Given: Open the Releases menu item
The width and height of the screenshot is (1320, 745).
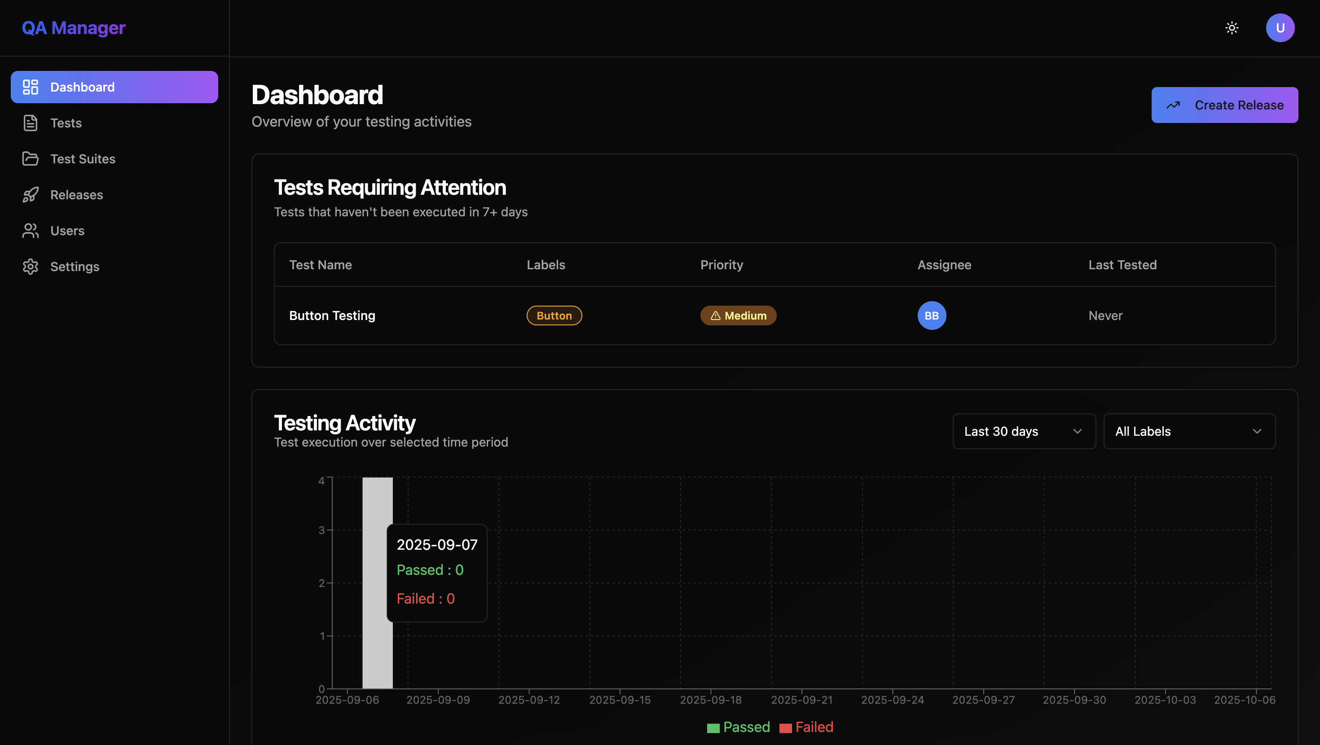Looking at the screenshot, I should click(x=76, y=195).
